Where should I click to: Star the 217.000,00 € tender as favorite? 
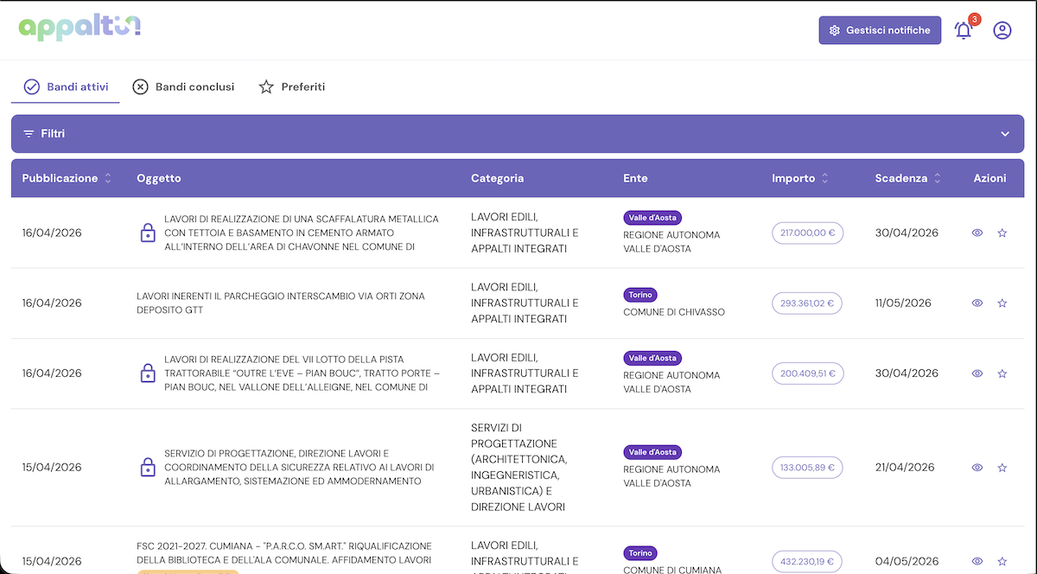[1002, 233]
